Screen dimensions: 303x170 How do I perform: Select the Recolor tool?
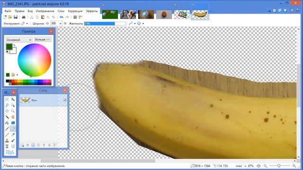(x=13, y=141)
